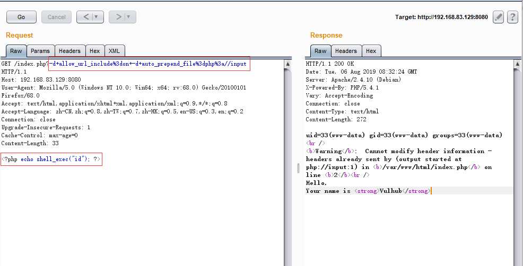Click the HTTP/1.1 200 OK status line

330,64
